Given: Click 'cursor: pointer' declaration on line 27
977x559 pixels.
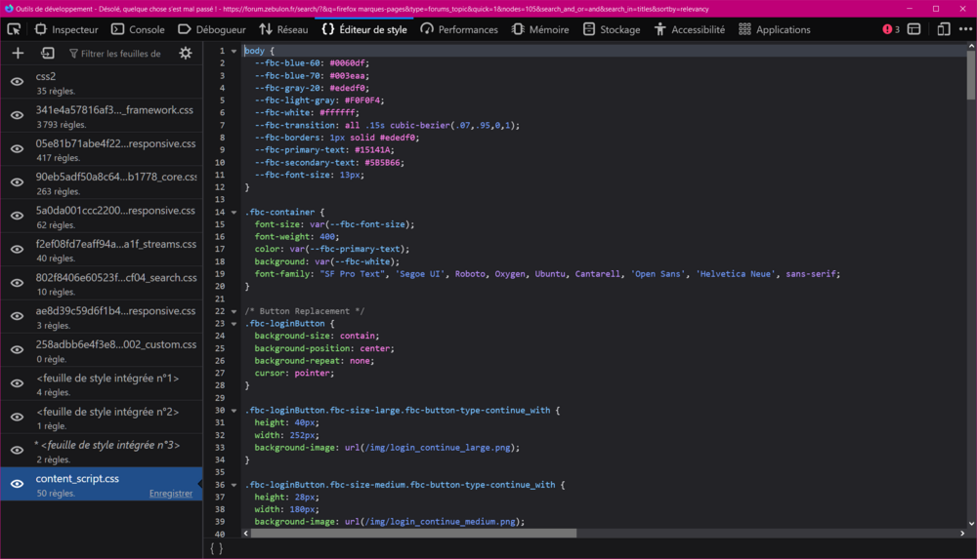Looking at the screenshot, I should pyautogui.click(x=294, y=373).
